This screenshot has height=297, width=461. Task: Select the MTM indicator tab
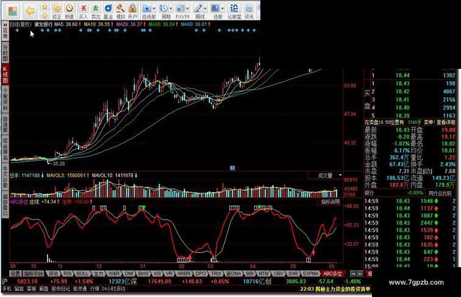(x=263, y=273)
